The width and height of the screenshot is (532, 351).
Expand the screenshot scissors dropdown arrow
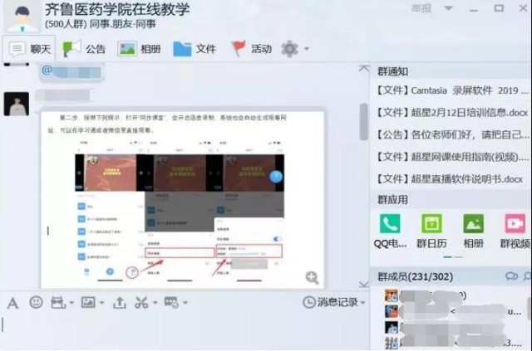pos(155,302)
